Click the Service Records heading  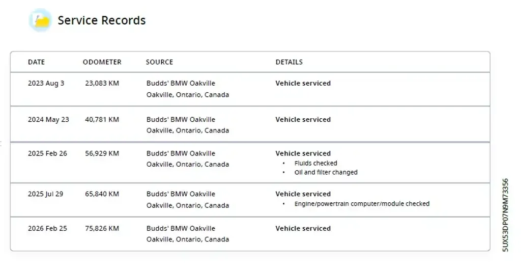(102, 20)
